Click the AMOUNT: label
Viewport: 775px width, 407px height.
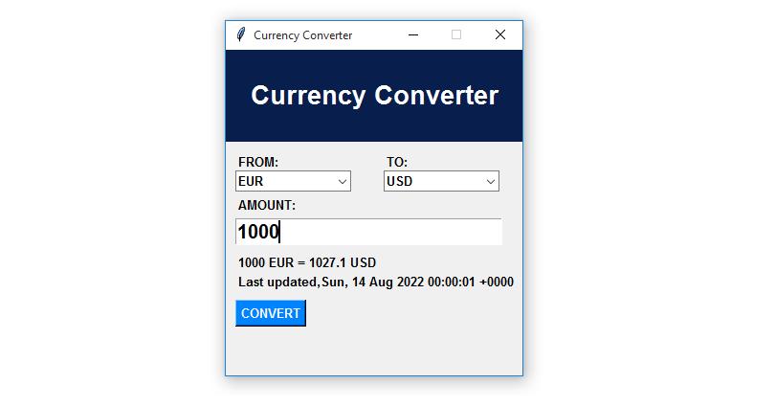(267, 206)
